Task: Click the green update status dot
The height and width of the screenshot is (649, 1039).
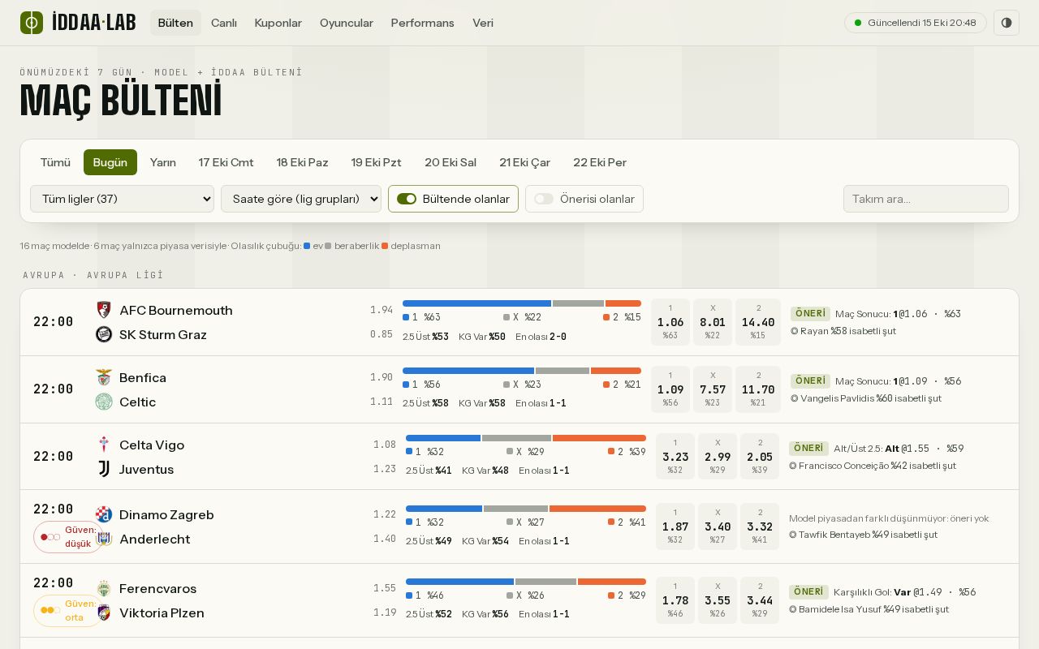Action: (858, 23)
